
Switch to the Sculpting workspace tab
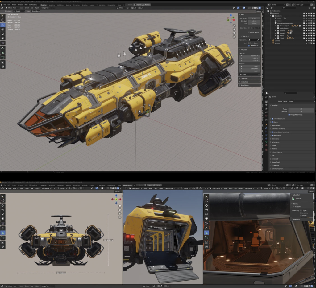point(52,5)
